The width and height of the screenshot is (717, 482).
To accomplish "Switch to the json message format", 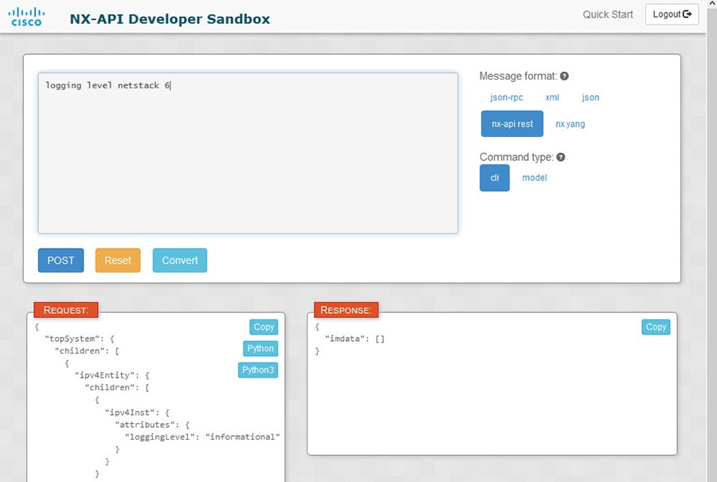I will point(590,97).
